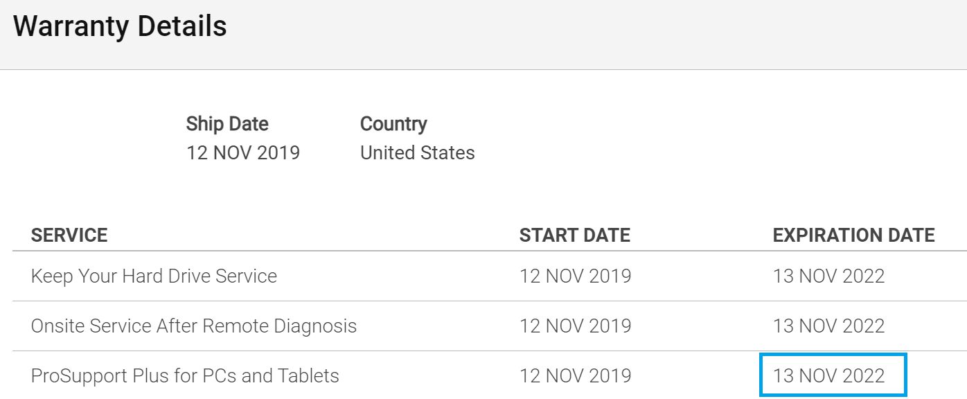Image resolution: width=967 pixels, height=399 pixels.
Task: Click expiration date of Onsite Service row
Action: click(829, 326)
